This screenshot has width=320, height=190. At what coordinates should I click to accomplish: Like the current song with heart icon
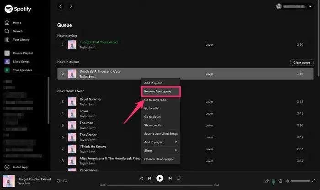click(x=59, y=181)
